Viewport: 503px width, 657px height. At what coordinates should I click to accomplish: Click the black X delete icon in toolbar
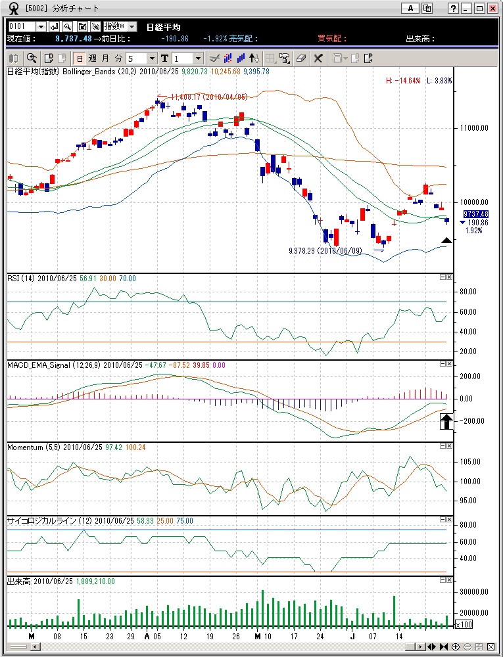(318, 58)
